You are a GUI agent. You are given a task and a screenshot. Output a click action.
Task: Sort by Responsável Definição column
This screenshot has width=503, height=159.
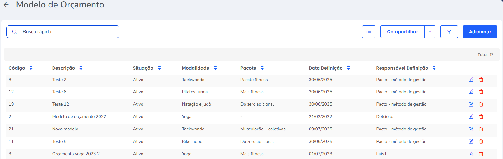(434, 68)
